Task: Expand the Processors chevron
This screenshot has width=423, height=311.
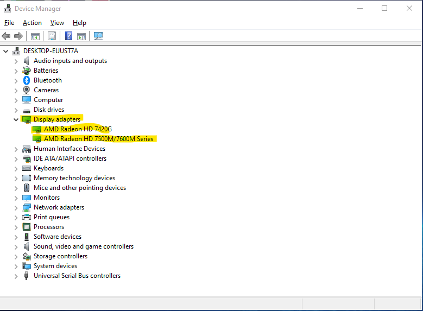Action: coord(16,227)
